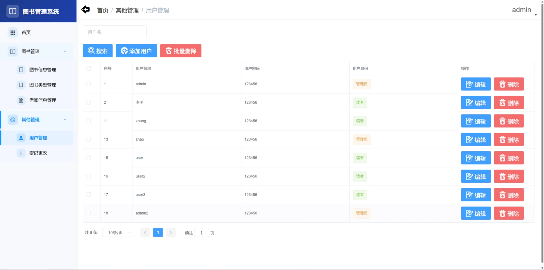Check the checkbox for admin2 row
The height and width of the screenshot is (270, 544).
coord(88,213)
